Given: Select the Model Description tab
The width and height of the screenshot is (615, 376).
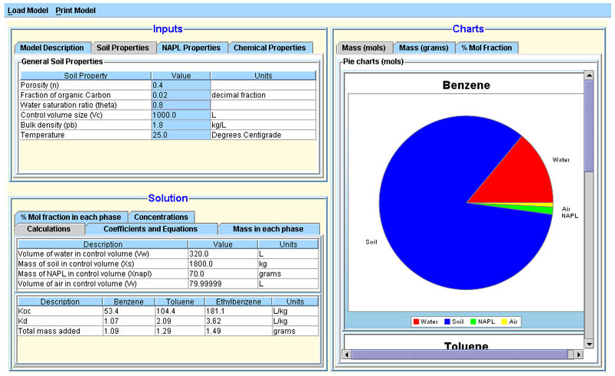Looking at the screenshot, I should point(52,48).
